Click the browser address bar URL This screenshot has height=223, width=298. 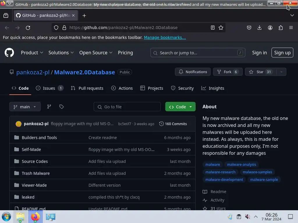(x=123, y=28)
